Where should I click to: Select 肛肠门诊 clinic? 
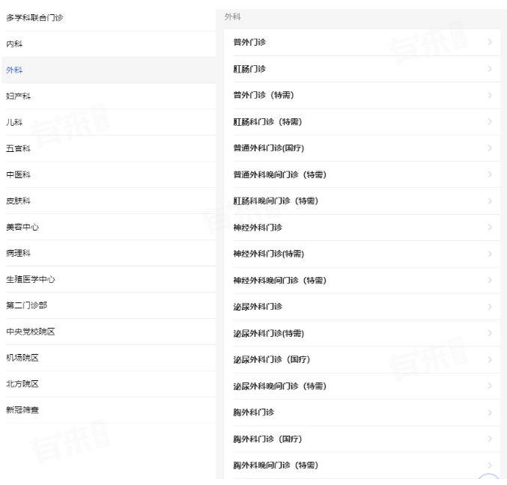point(249,69)
